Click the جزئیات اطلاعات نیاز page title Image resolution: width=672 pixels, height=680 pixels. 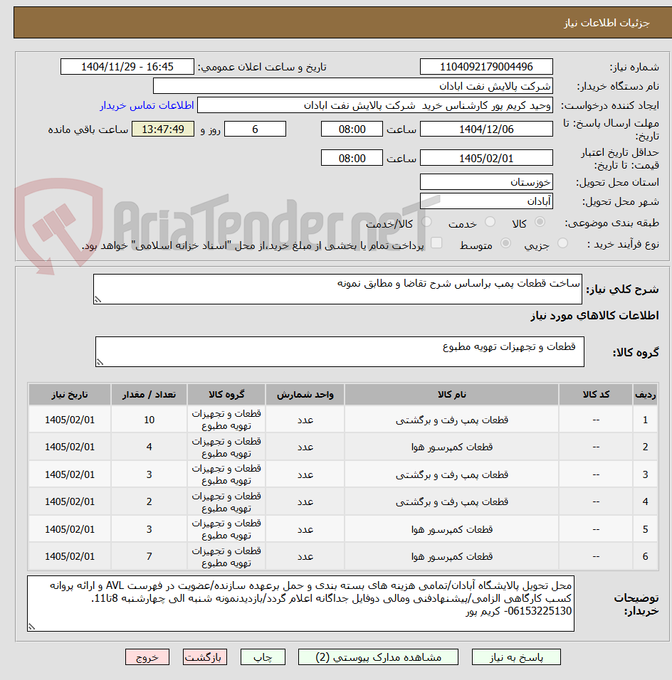point(607,23)
